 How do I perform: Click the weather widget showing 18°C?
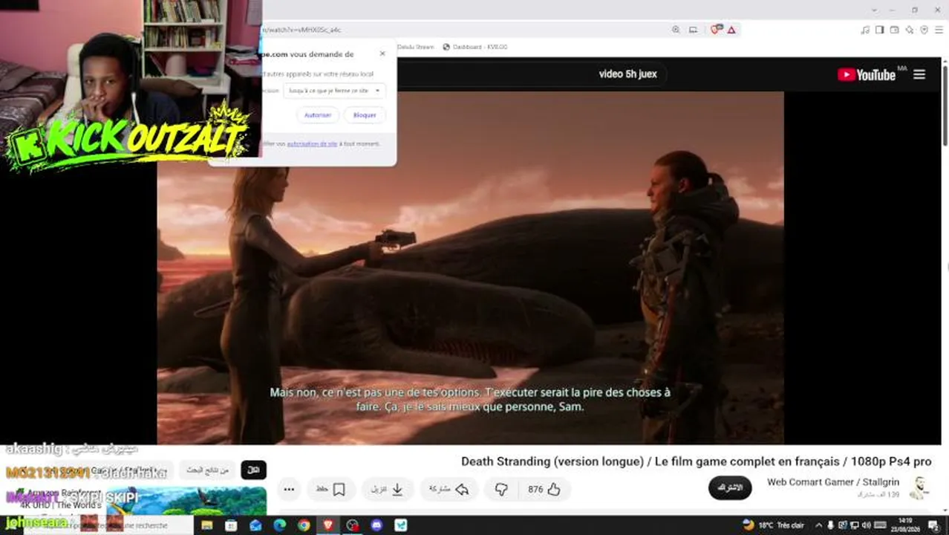coord(773,525)
